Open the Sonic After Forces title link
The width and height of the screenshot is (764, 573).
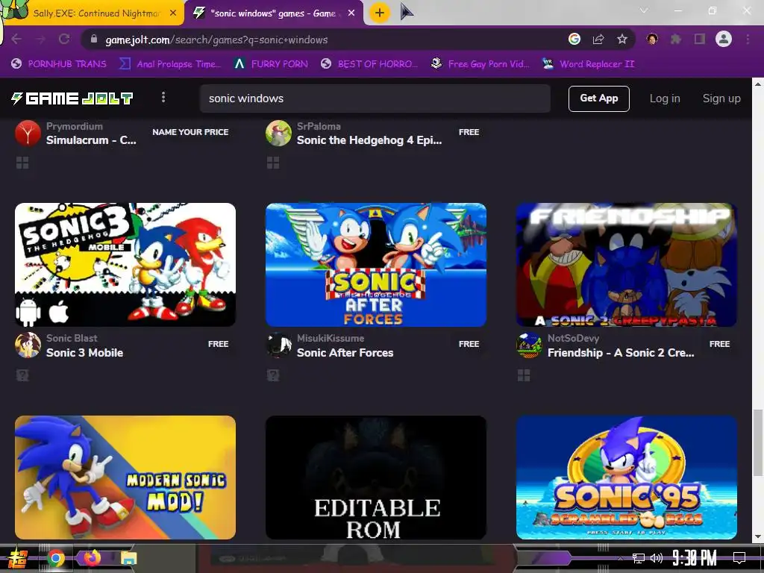345,353
